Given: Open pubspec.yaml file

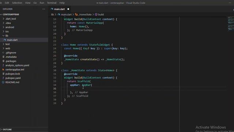Looking at the screenshot, I should [13, 78].
